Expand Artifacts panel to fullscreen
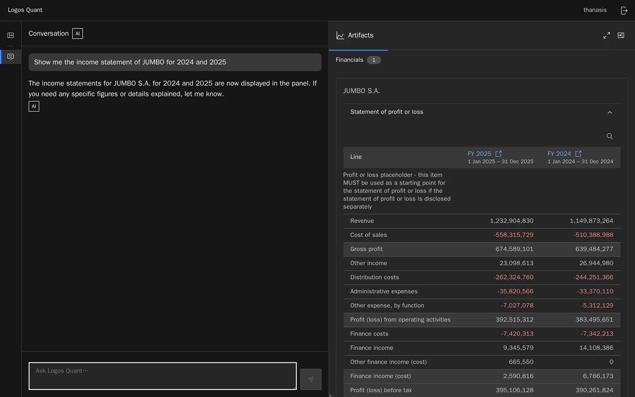Viewport: 635px width, 397px height. (606, 35)
